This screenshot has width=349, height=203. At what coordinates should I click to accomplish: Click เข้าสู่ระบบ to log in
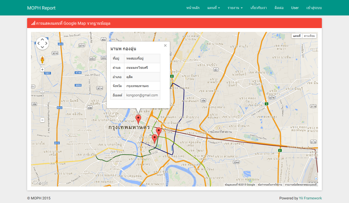(314, 8)
